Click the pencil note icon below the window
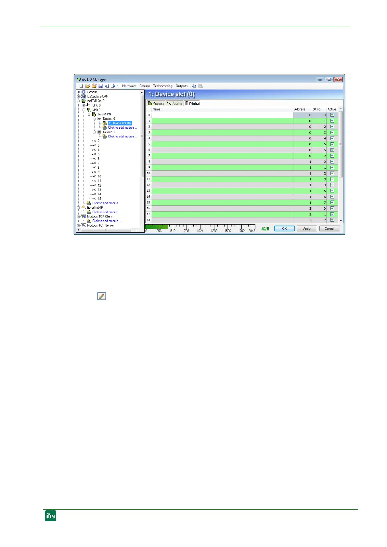The image size is (387, 547). coord(102,296)
